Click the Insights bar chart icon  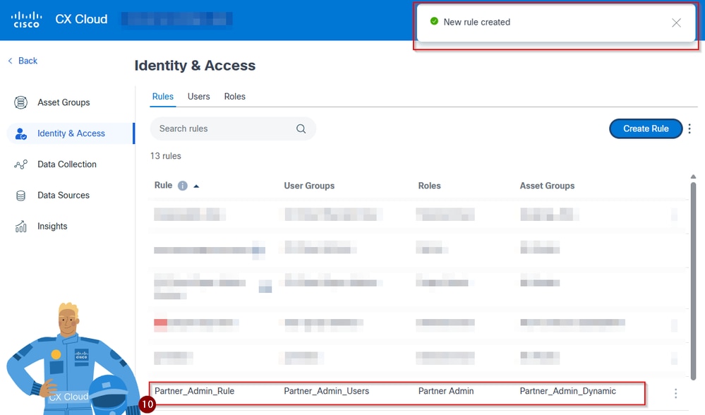pyautogui.click(x=20, y=227)
